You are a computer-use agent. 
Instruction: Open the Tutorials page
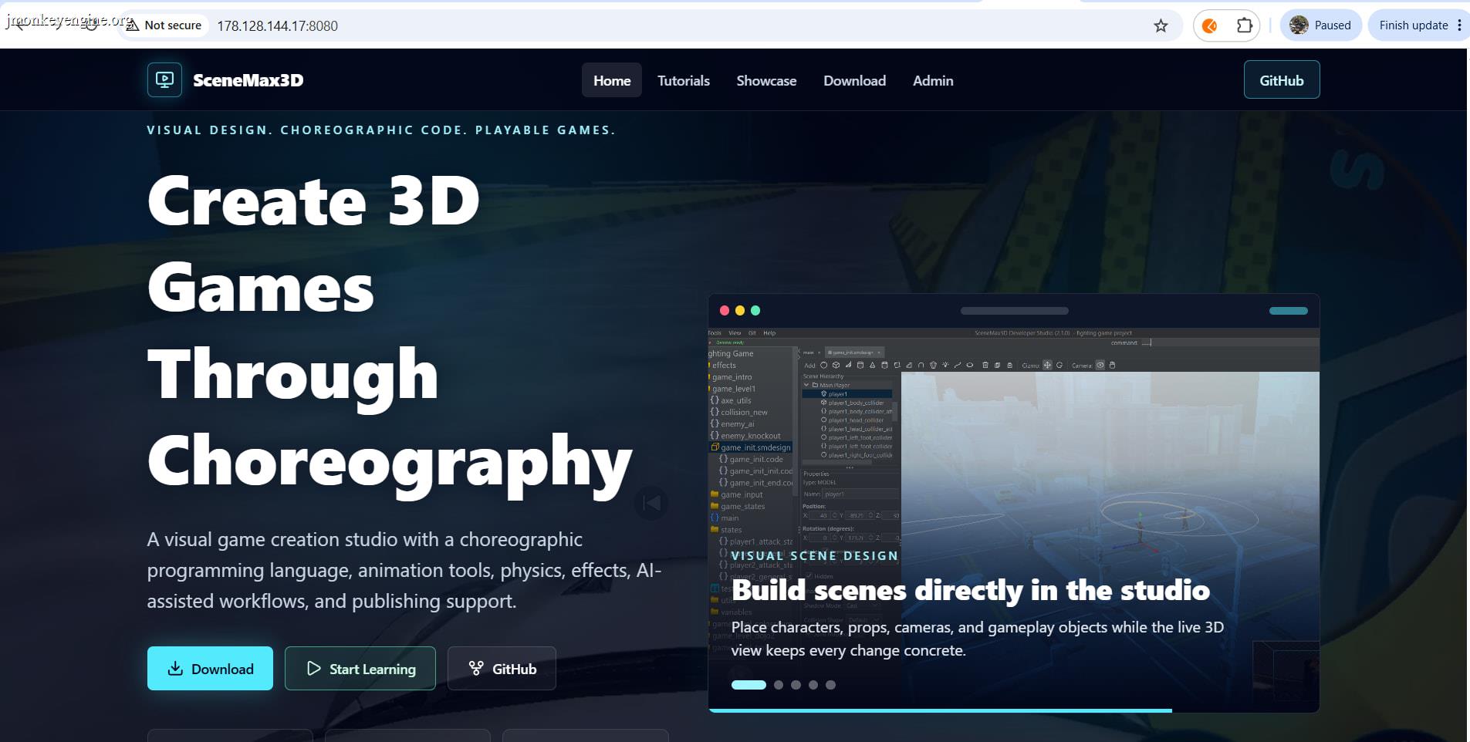click(684, 80)
